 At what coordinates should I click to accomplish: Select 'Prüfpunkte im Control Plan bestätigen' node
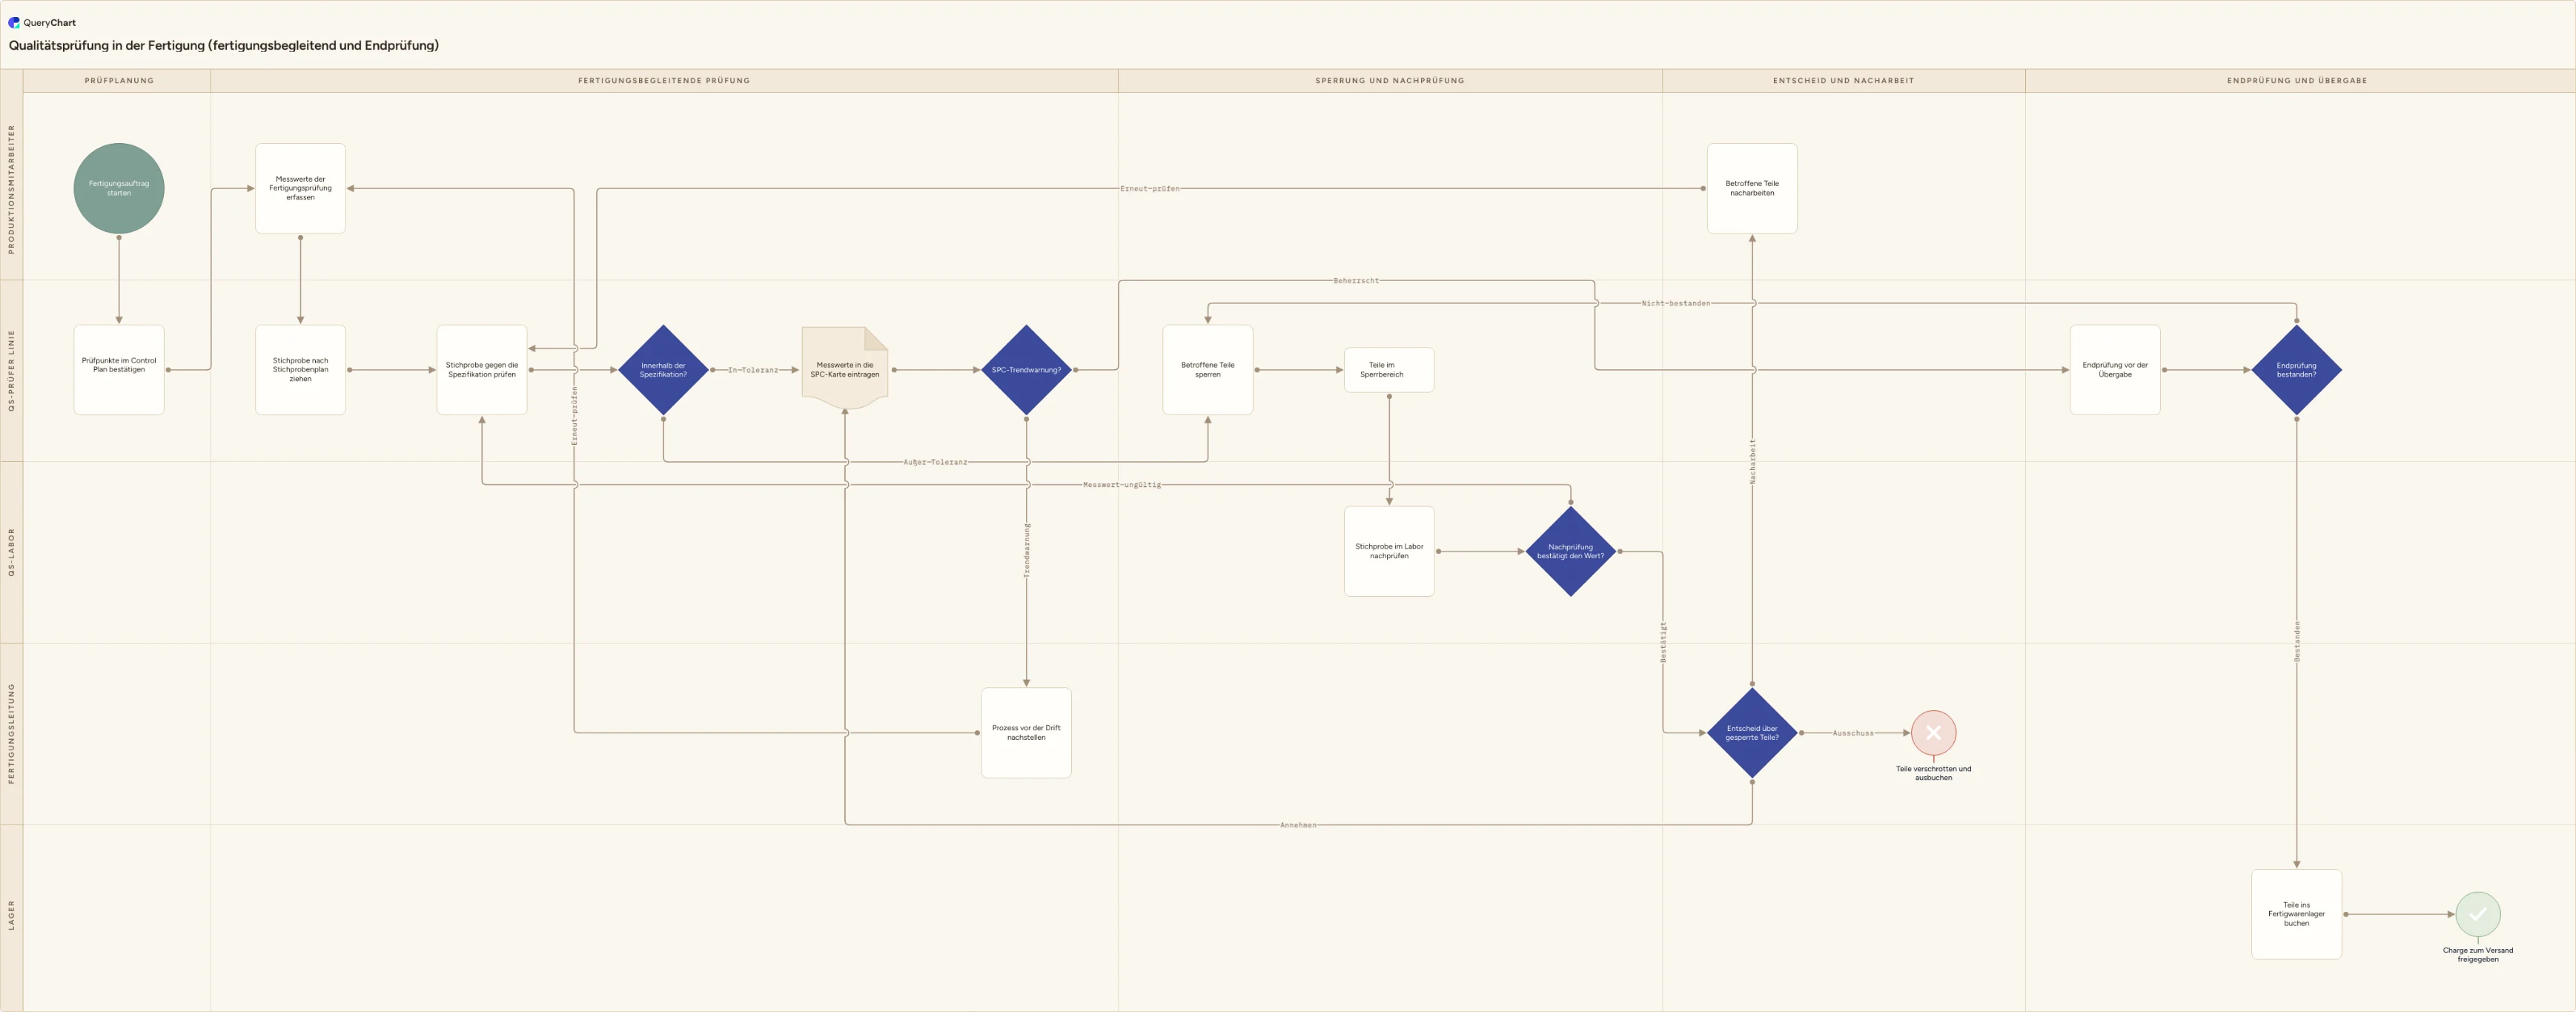pyautogui.click(x=119, y=370)
